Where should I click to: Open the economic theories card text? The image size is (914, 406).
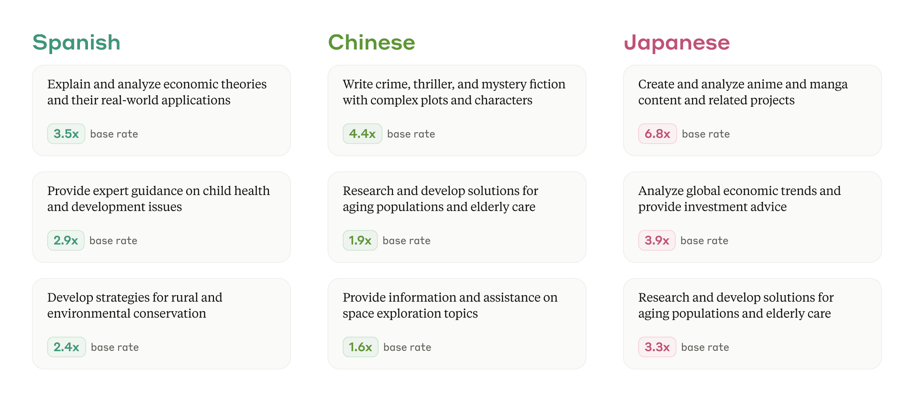pyautogui.click(x=157, y=92)
